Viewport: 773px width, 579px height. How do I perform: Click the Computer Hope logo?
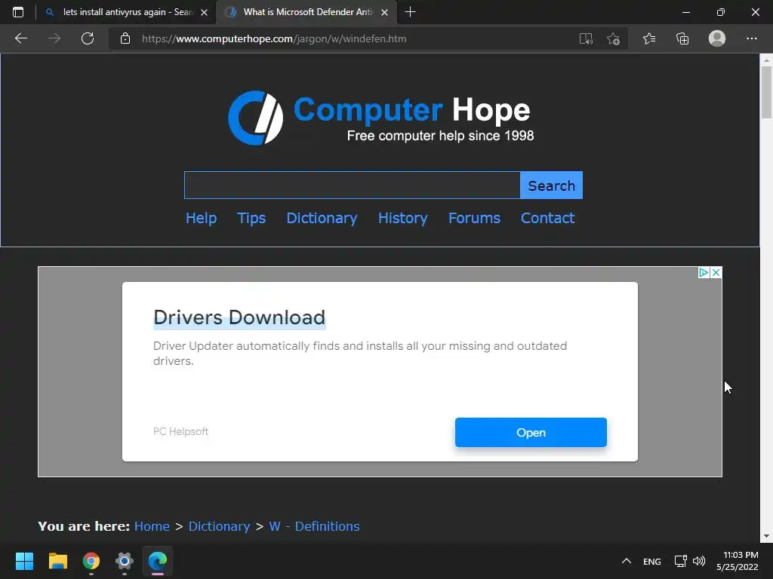point(380,118)
